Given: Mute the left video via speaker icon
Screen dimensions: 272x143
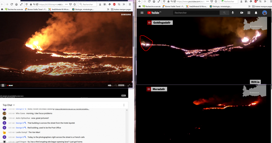Looking at the screenshot, I should (x=116, y=85).
